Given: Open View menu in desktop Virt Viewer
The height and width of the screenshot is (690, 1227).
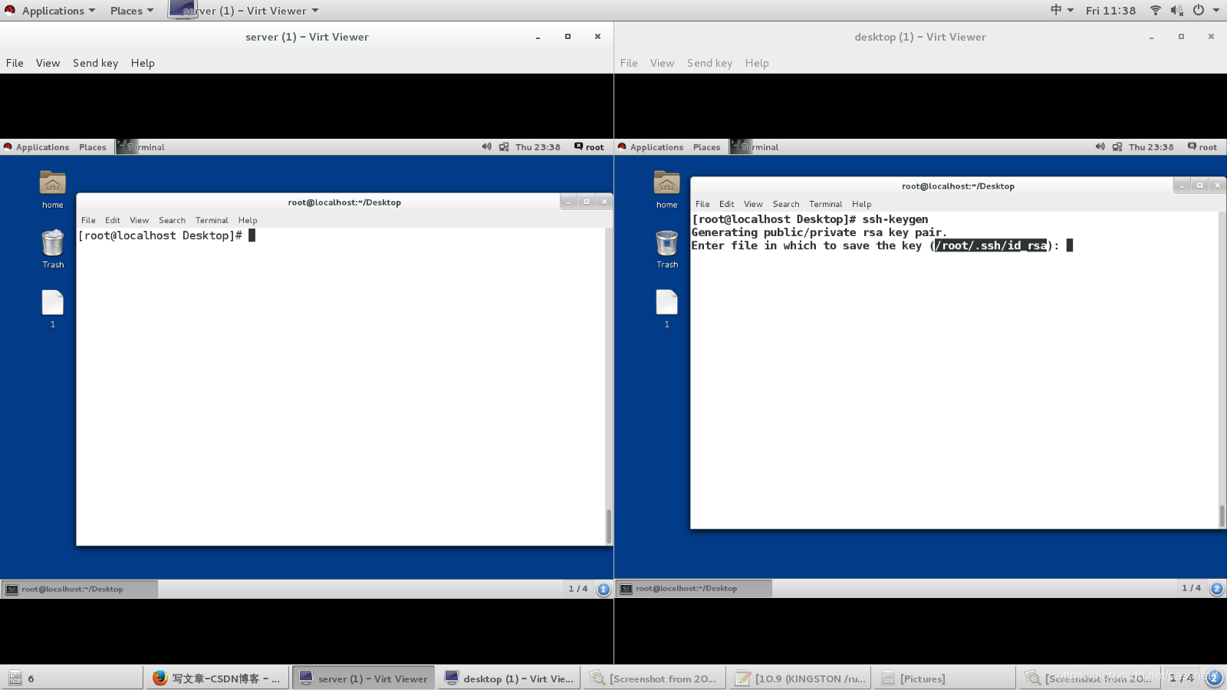Looking at the screenshot, I should (662, 63).
